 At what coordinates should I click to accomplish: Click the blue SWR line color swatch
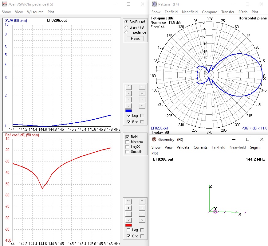(x=128, y=111)
